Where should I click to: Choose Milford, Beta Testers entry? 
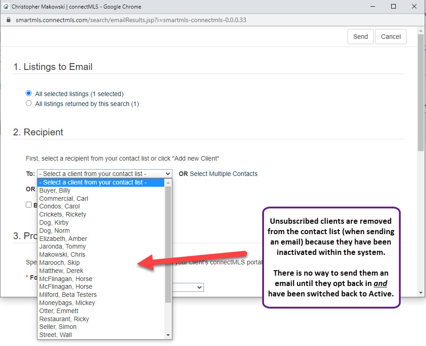tap(101, 295)
